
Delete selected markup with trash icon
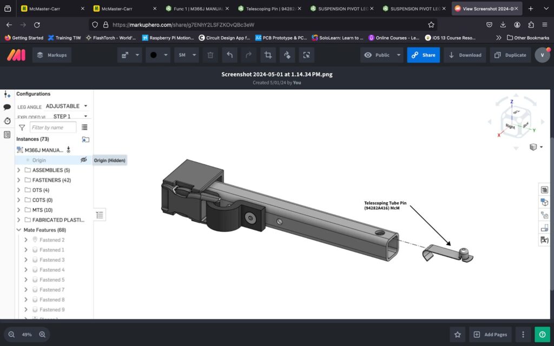(210, 55)
